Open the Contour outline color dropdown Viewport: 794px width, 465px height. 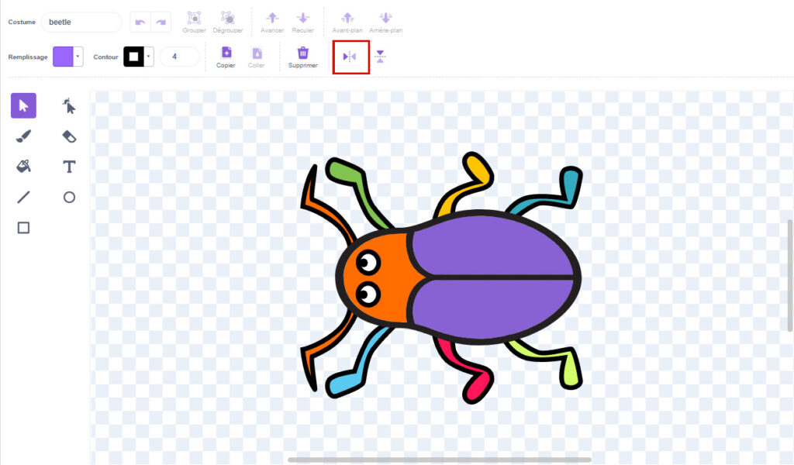149,57
